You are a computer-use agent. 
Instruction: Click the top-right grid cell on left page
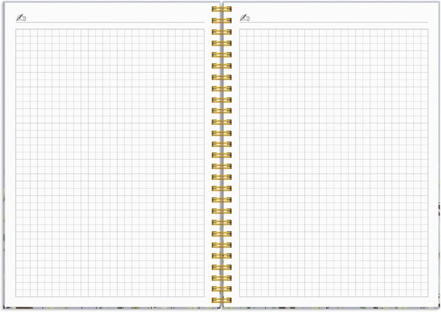201,33
